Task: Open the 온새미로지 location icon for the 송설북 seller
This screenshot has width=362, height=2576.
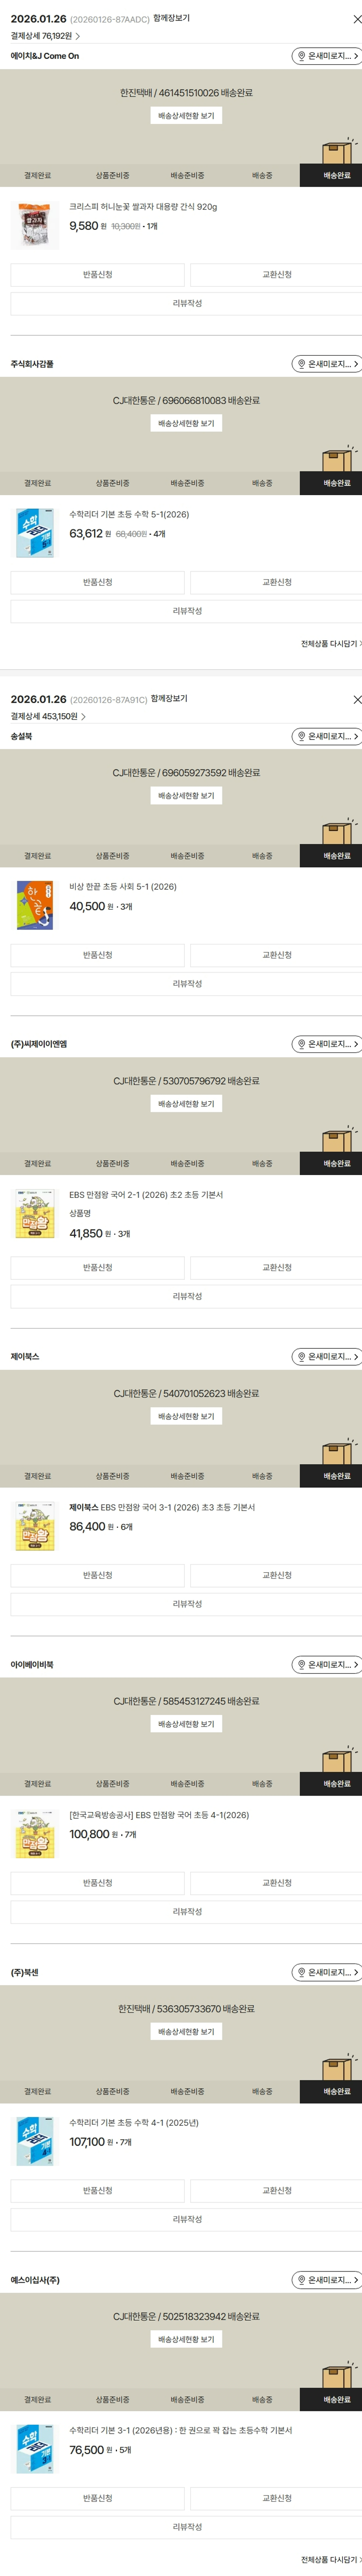Action: click(x=300, y=736)
